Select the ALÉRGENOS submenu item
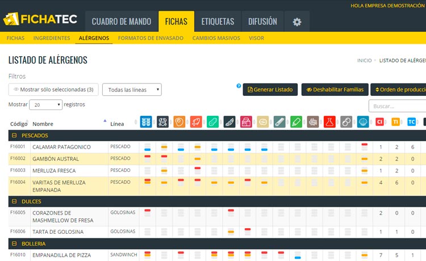Viewport: 426px width, 261px height. 94,38
